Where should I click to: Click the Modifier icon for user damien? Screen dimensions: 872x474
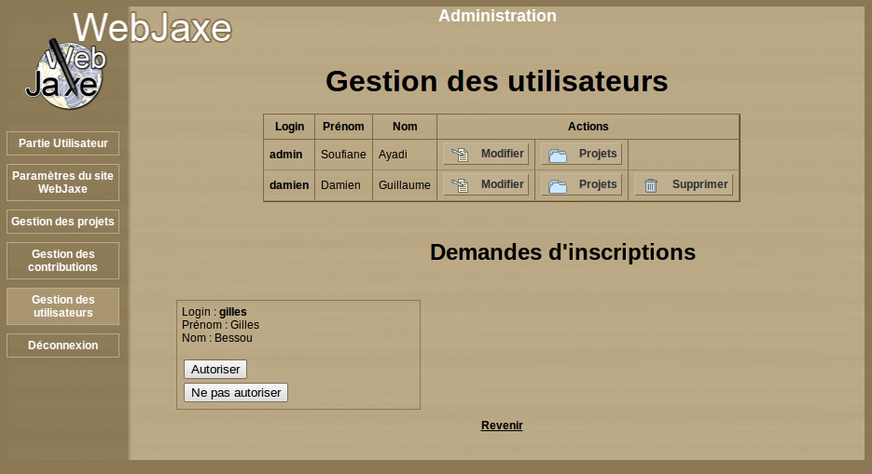(x=460, y=185)
